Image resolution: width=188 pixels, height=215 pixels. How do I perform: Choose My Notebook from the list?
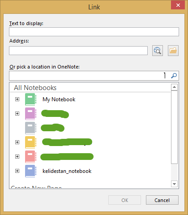click(59, 99)
